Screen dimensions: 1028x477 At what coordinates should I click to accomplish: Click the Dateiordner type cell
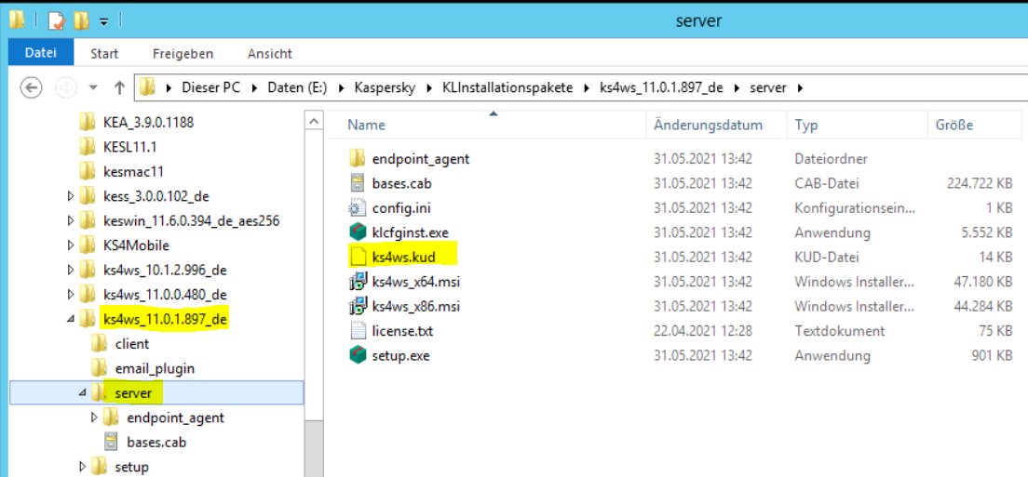click(x=831, y=158)
